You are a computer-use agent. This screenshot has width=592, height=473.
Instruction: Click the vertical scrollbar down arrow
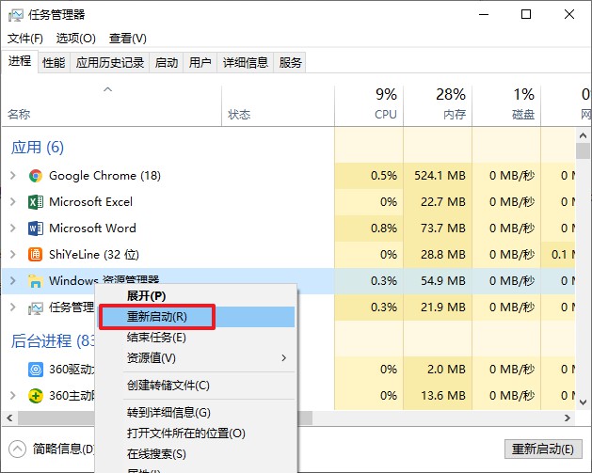583,402
